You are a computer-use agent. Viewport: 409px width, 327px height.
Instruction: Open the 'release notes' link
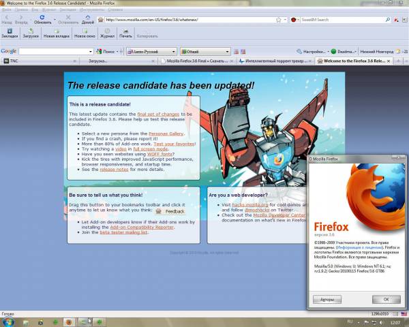[x=115, y=169]
